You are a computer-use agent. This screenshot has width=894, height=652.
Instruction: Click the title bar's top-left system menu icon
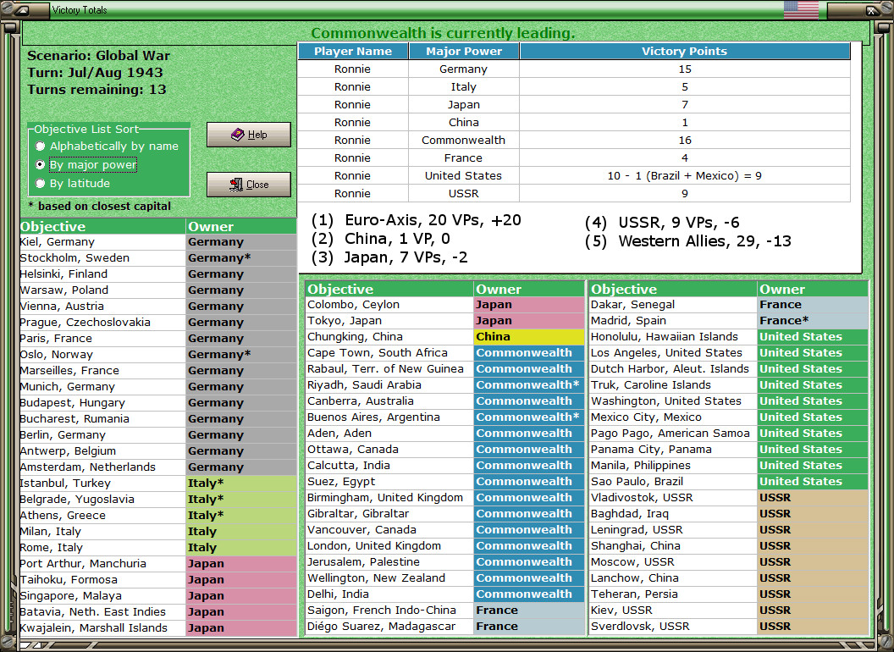23,10
